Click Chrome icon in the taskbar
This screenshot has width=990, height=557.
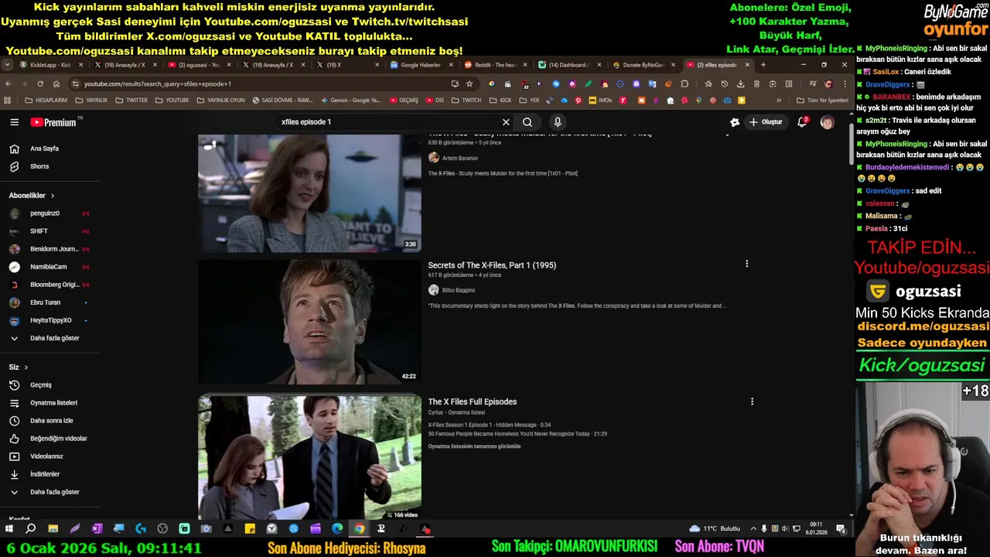(359, 528)
